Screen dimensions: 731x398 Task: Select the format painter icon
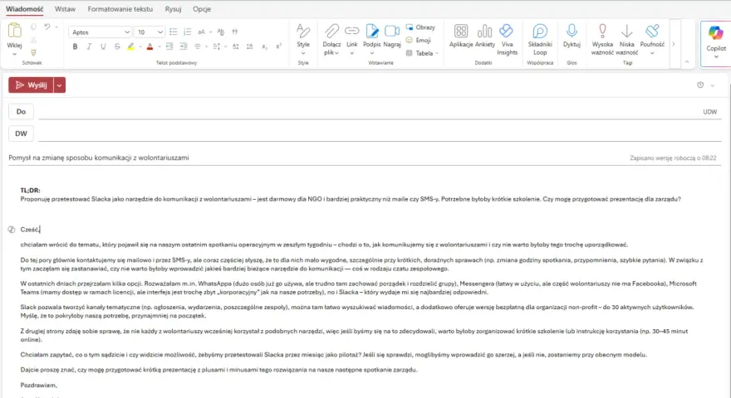pyautogui.click(x=33, y=52)
